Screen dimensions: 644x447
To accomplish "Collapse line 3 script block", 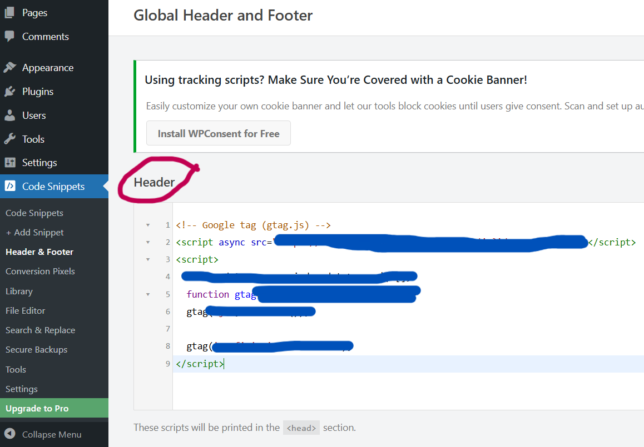I will (x=148, y=259).
